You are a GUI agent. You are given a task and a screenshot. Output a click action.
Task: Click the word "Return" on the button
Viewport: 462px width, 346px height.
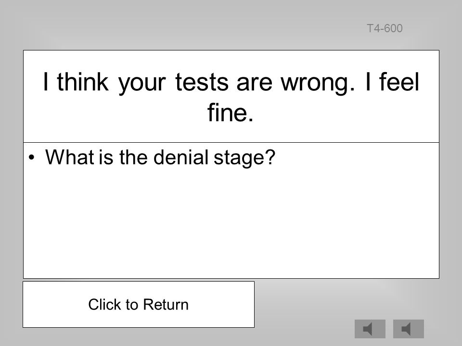point(166,305)
